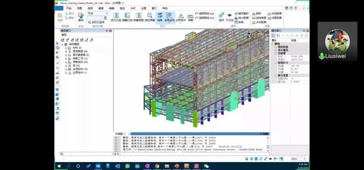The image size is (364, 170).
Task: Open the 节点 selection type dropdown
Action: pyautogui.click(x=107, y=13)
